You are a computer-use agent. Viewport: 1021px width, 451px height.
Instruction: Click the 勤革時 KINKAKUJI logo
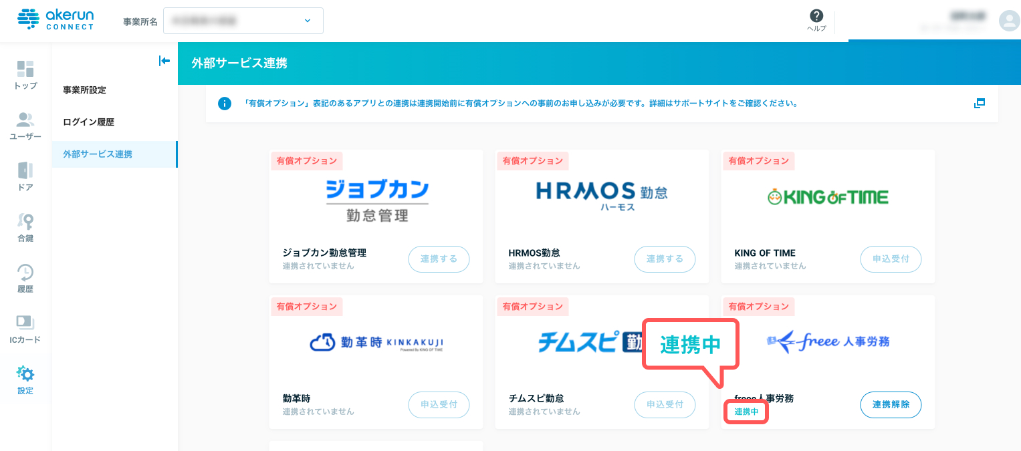(x=376, y=343)
